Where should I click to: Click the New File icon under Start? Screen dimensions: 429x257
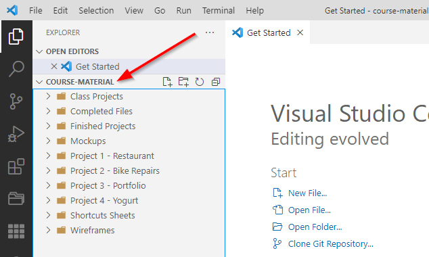click(x=277, y=193)
